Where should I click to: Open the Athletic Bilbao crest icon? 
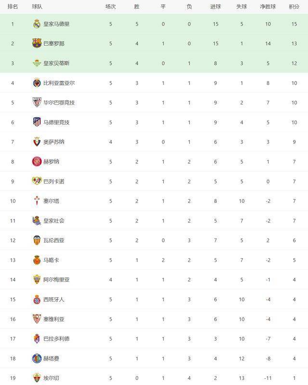(x=37, y=102)
